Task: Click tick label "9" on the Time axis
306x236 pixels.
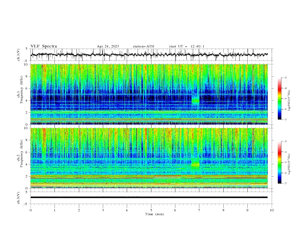Action: (247, 210)
